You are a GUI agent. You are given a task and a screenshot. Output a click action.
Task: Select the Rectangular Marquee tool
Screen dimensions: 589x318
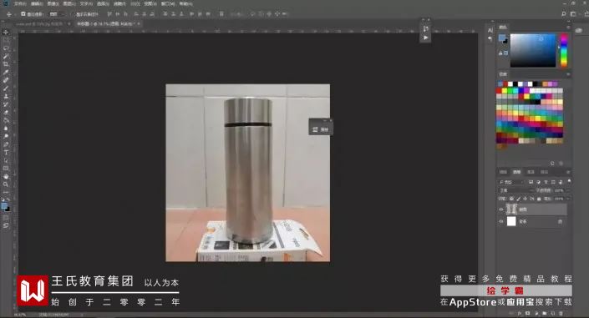[x=6, y=40]
